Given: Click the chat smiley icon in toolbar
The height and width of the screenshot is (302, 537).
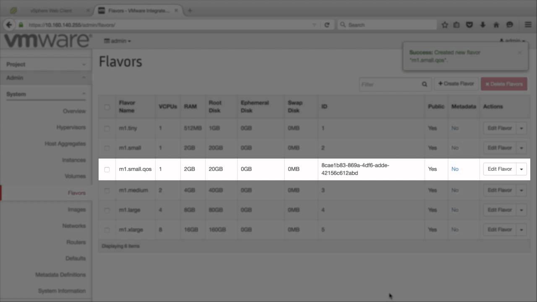Looking at the screenshot, I should pyautogui.click(x=510, y=25).
